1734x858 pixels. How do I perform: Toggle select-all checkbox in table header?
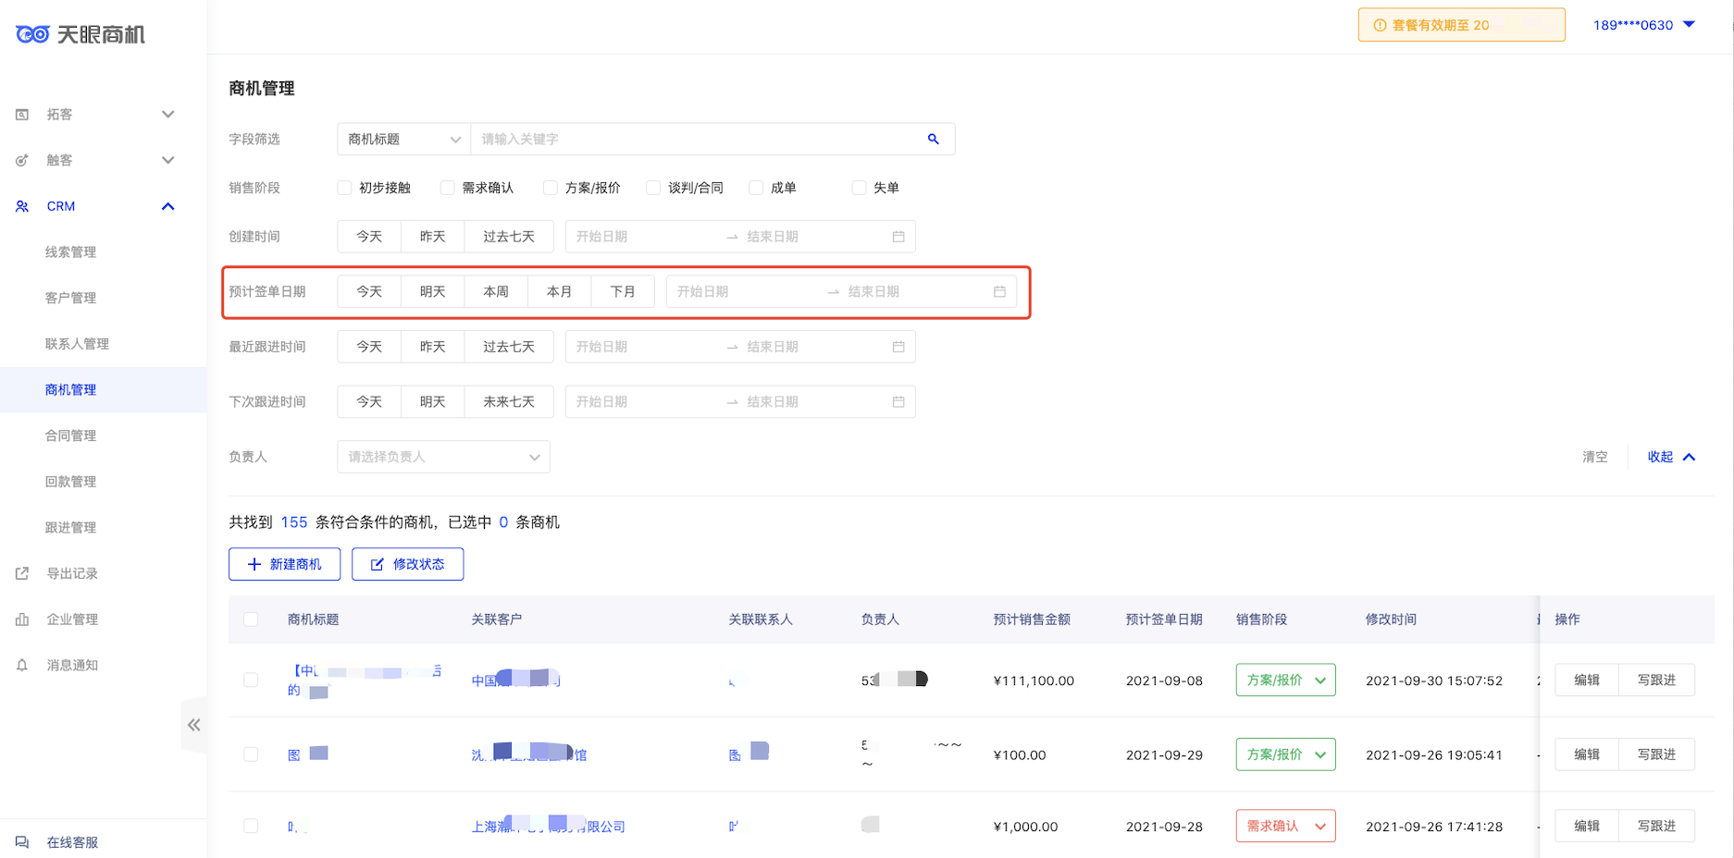[251, 619]
